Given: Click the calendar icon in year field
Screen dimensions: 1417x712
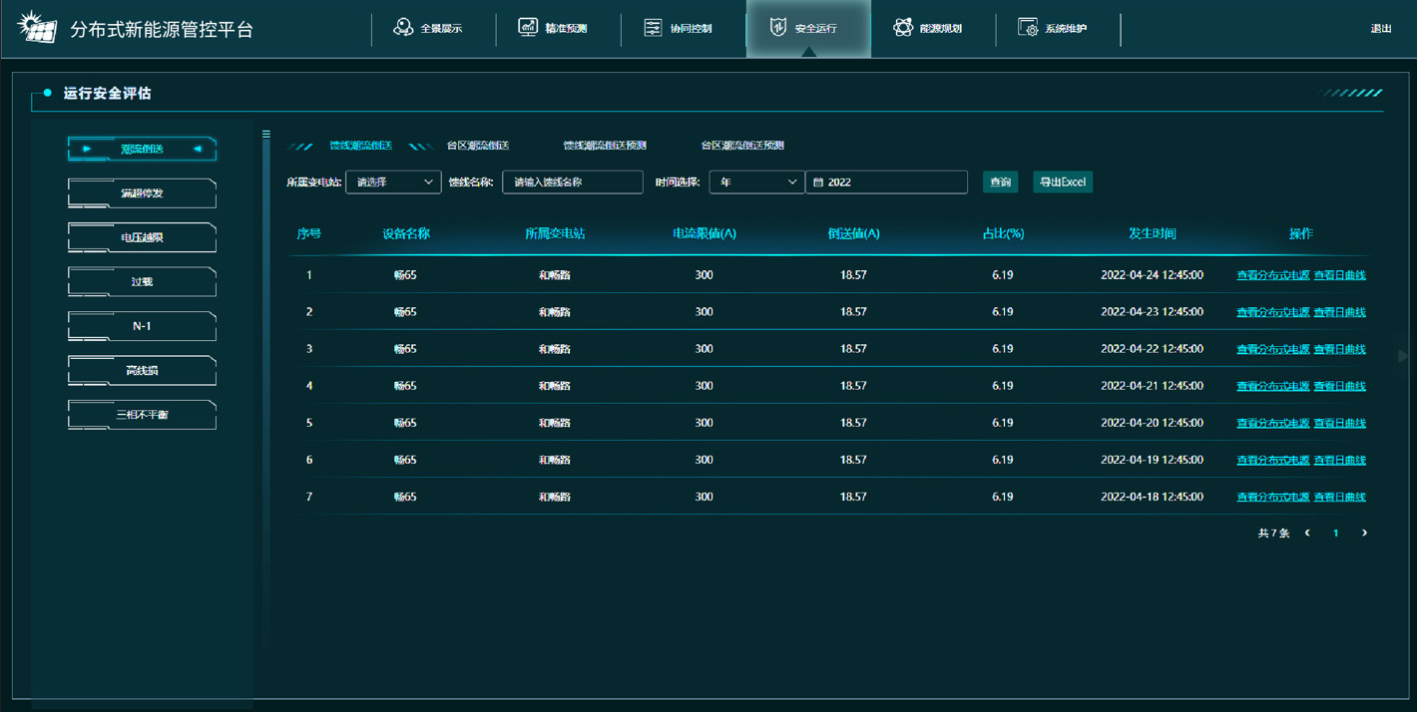Looking at the screenshot, I should 818,182.
